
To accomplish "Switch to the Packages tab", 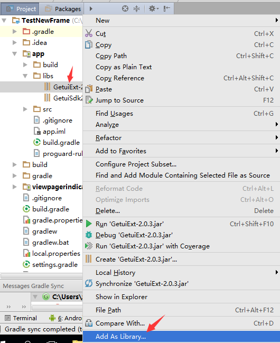I will click(62, 9).
